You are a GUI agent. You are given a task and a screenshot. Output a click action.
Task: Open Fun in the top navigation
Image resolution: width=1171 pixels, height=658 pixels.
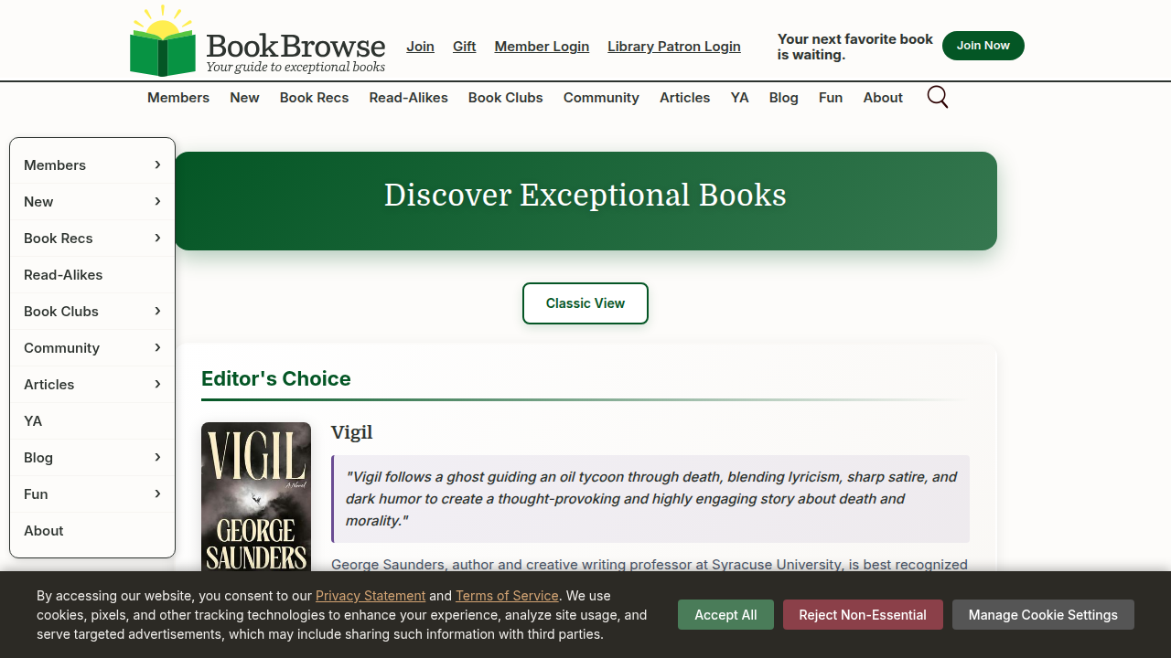[x=831, y=98]
